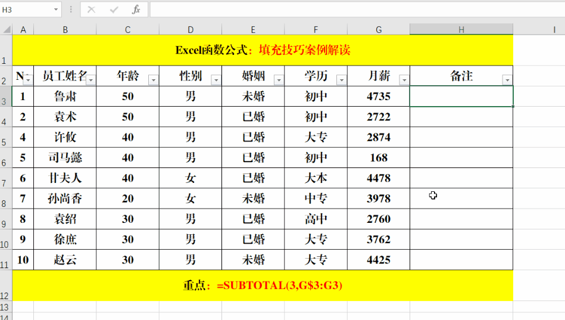
Task: Click the 高中 education cell
Action: 316,219
